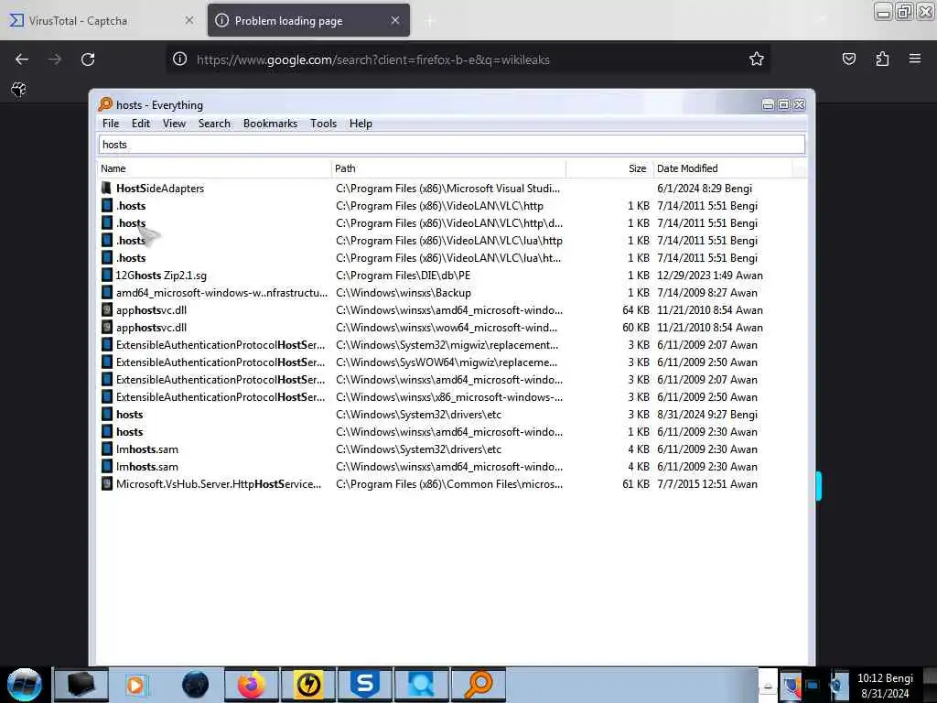Switch to the VirusTotal - Captcha tab
937x703 pixels.
coord(102,21)
